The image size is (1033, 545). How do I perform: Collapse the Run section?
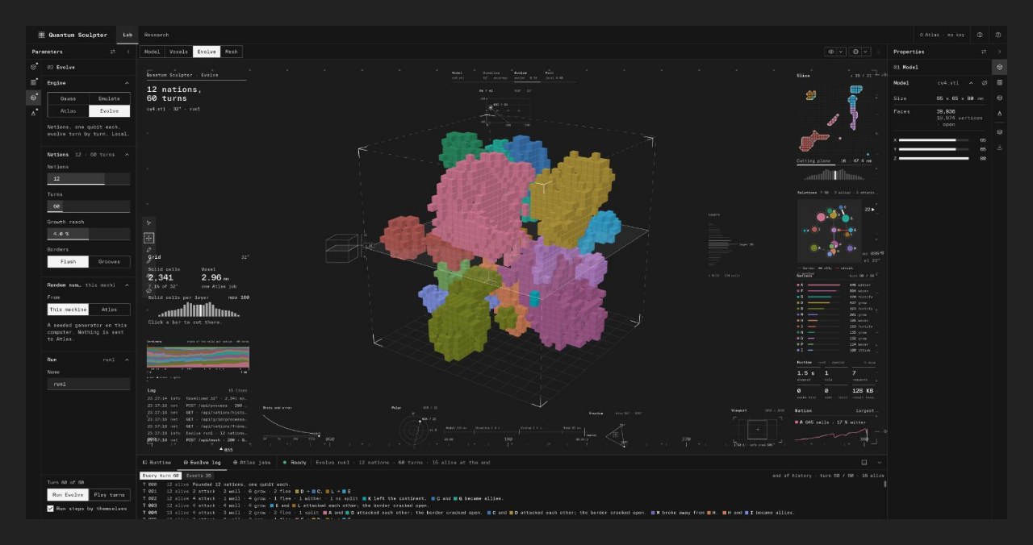127,360
